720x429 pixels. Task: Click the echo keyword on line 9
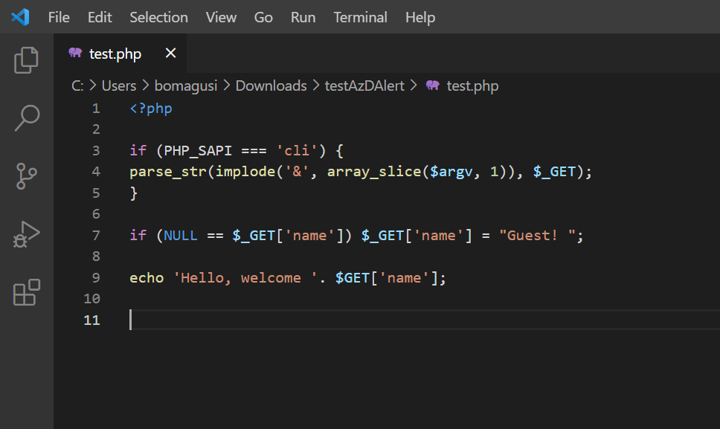(x=147, y=277)
